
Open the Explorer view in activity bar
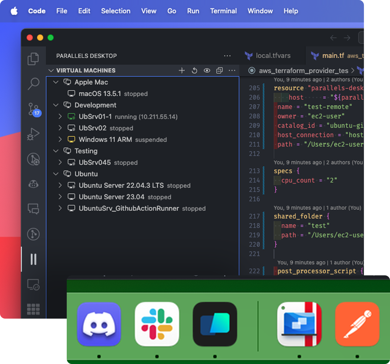(x=33, y=59)
